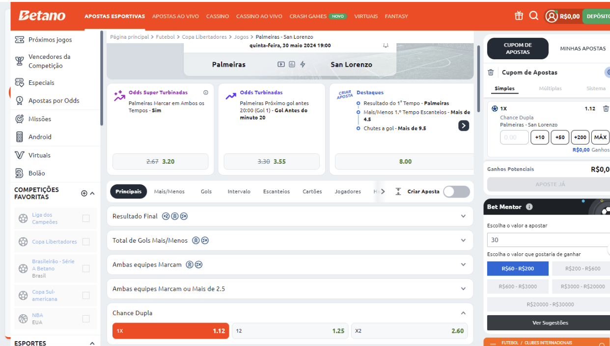
Task: Click the Odds Turbinadas 3.55 odds button
Action: (x=272, y=162)
